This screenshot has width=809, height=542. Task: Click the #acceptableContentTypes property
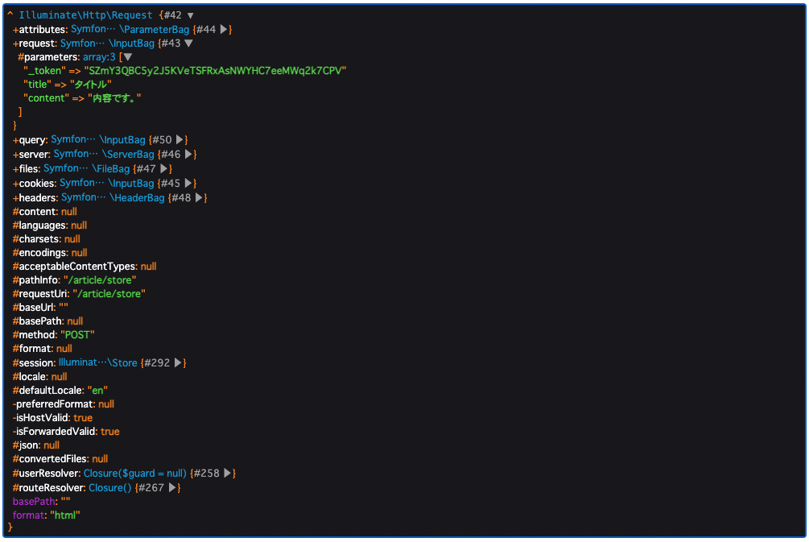tap(85, 267)
